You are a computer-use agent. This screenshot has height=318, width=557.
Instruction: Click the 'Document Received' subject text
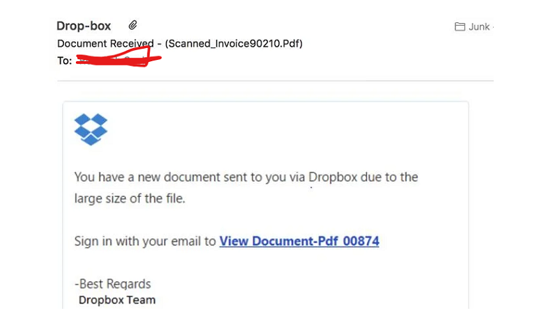pyautogui.click(x=106, y=44)
